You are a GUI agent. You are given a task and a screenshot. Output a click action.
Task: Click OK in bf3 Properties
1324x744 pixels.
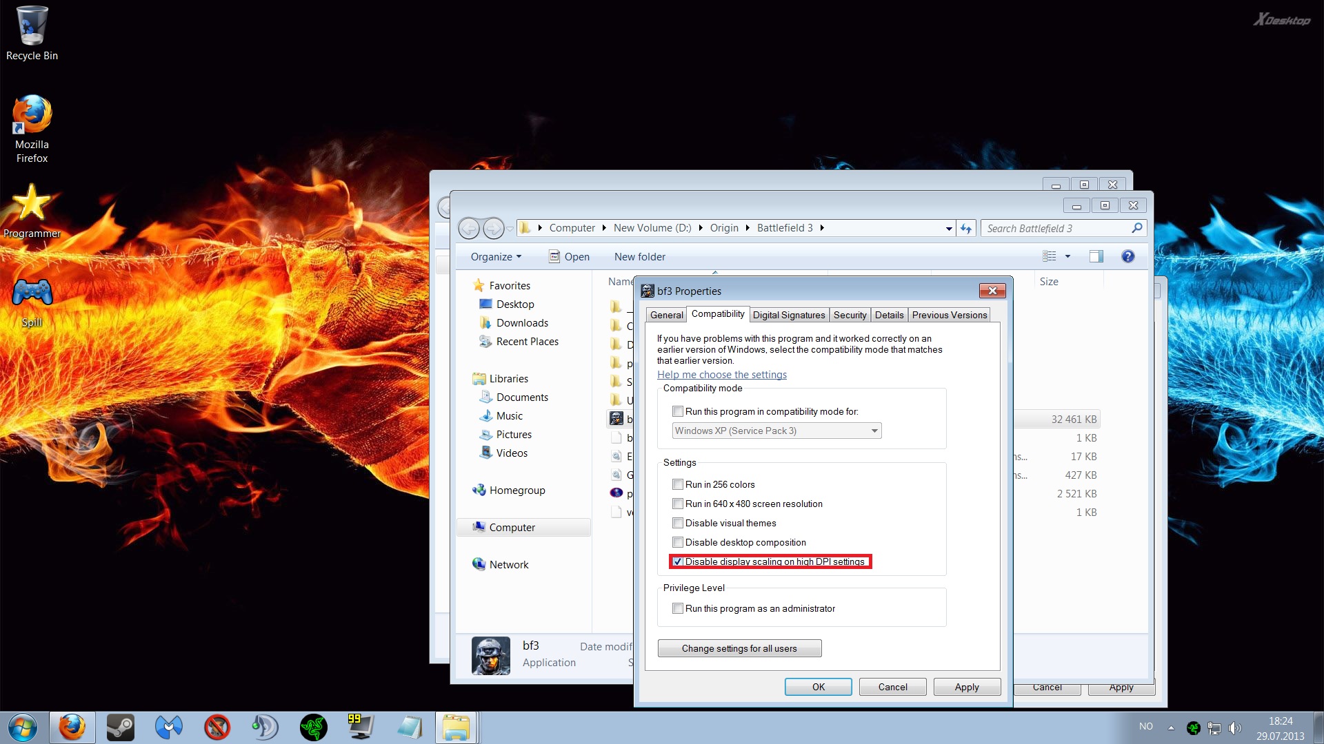tap(818, 687)
